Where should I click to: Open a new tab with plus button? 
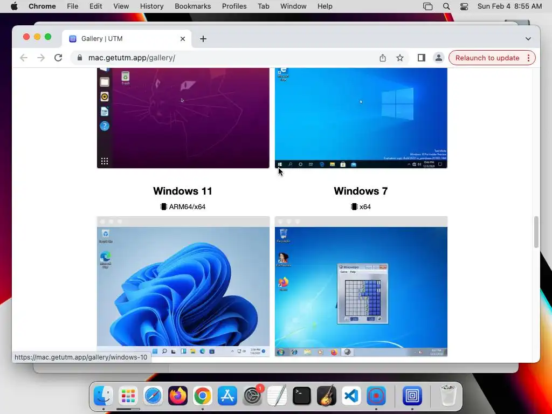tap(203, 39)
